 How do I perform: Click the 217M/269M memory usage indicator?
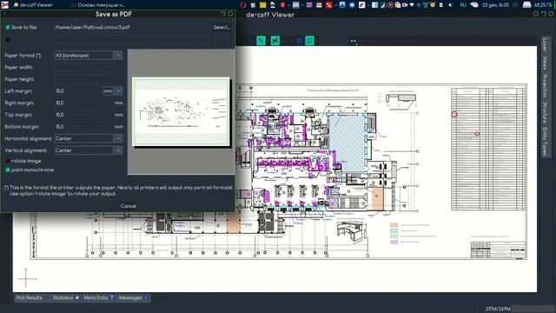coord(498,309)
